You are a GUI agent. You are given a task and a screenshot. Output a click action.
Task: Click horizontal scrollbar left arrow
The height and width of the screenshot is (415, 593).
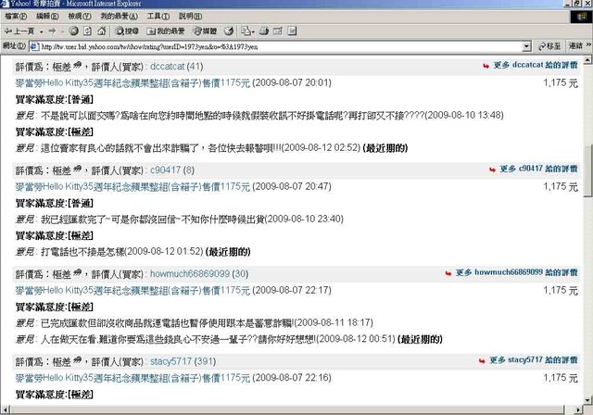click(x=5, y=409)
